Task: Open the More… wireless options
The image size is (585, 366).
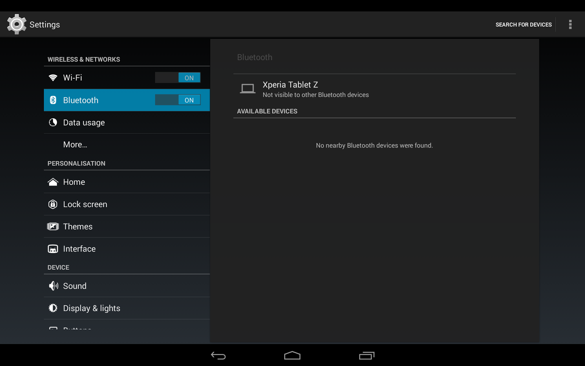Action: click(x=127, y=145)
